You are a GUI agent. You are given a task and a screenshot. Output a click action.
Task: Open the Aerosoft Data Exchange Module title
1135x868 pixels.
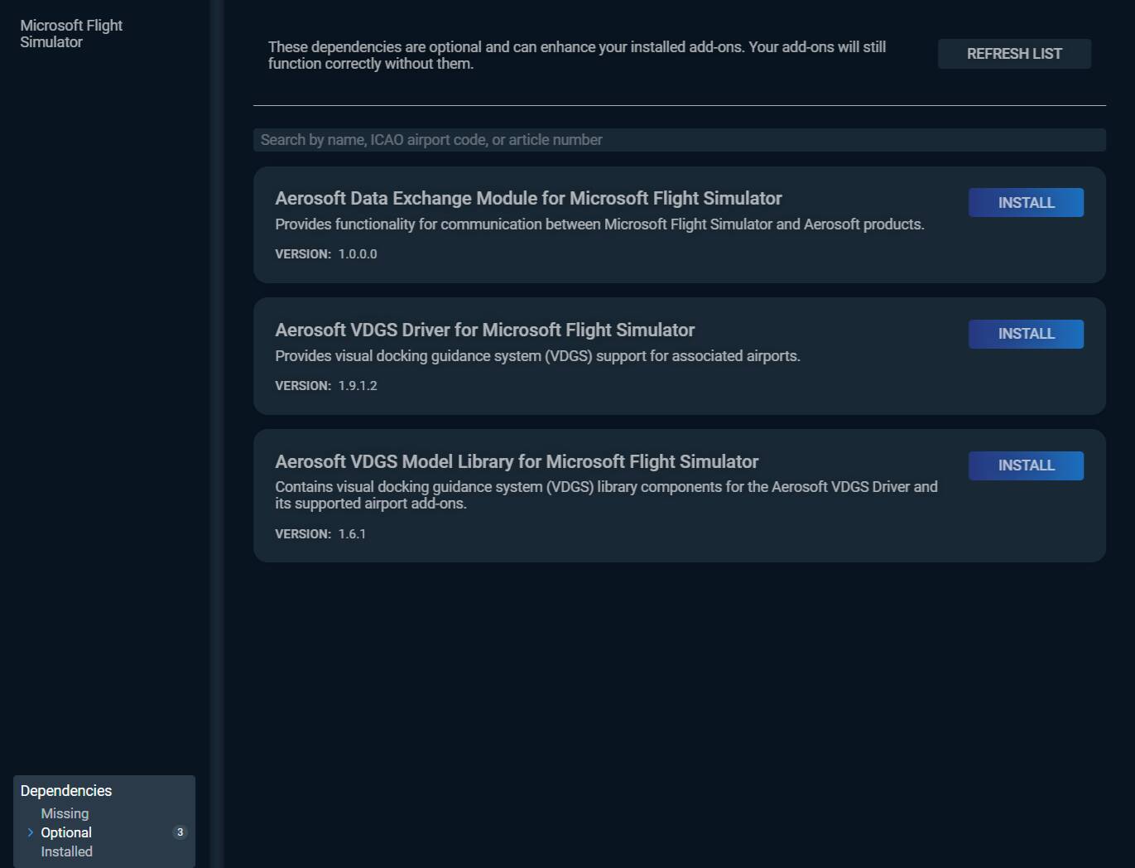tap(528, 199)
